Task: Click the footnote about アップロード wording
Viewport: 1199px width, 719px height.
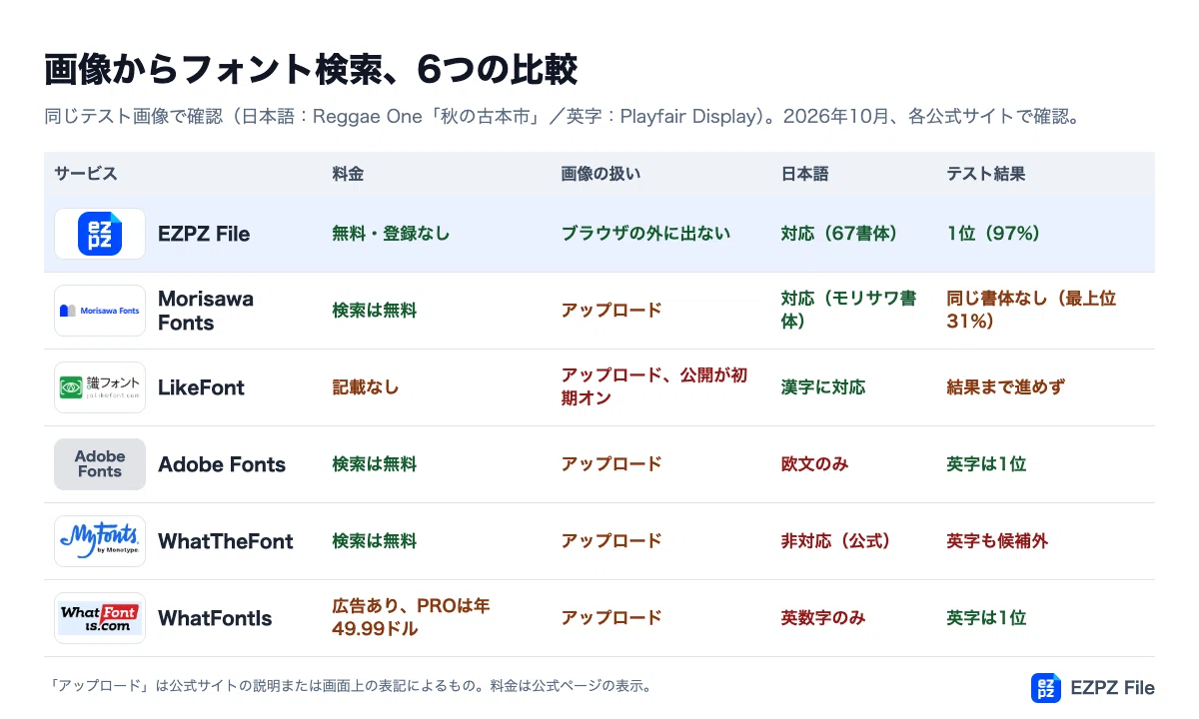Action: [350, 686]
